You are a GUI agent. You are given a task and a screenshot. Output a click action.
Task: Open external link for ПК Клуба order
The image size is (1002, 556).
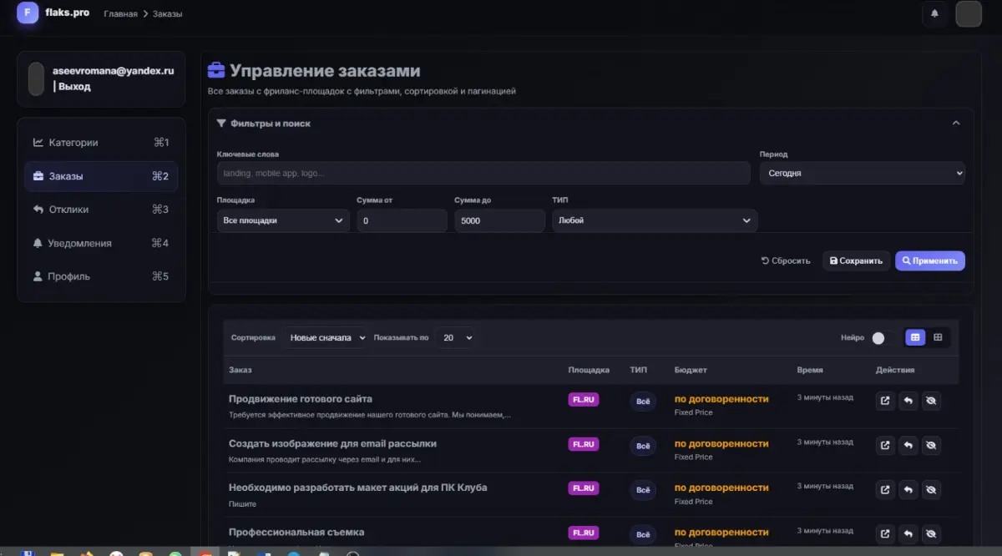click(885, 489)
